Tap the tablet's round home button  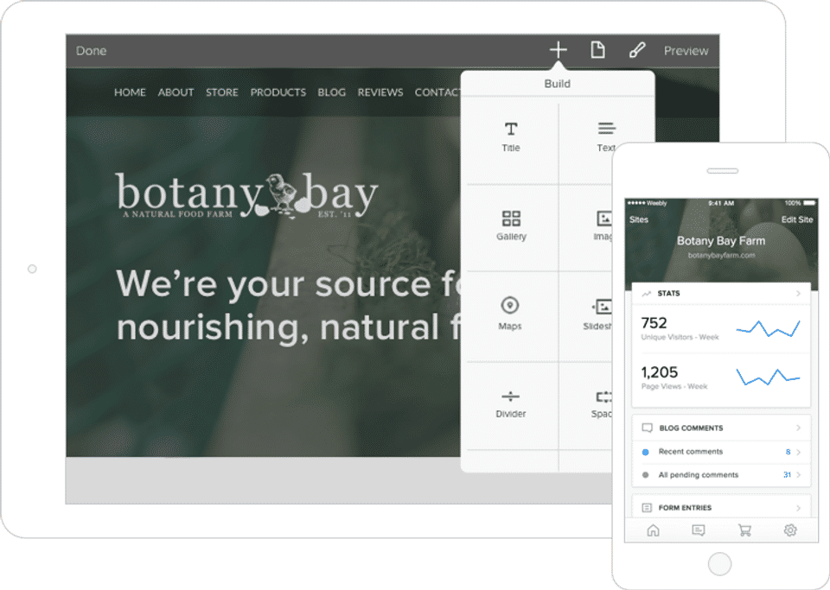(x=32, y=270)
